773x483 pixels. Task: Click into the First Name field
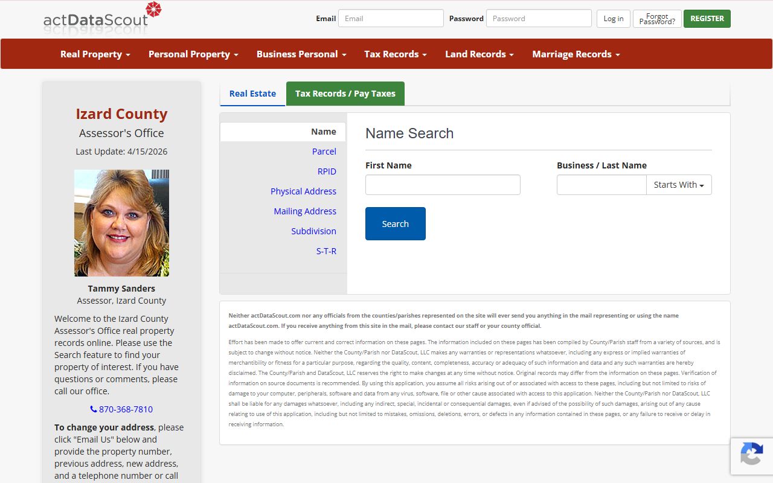coord(443,185)
